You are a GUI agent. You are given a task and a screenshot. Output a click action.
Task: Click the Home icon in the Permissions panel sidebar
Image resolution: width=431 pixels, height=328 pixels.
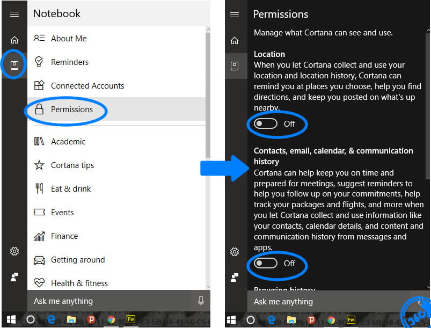pyautogui.click(x=235, y=40)
